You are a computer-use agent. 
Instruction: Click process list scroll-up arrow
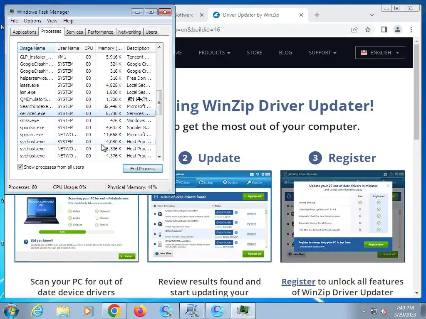click(x=159, y=47)
